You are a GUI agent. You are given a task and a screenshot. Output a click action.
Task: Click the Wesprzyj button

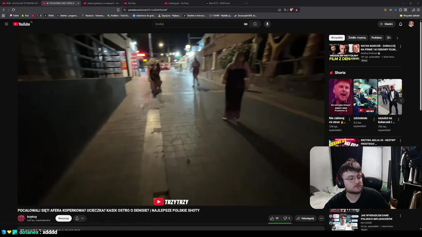click(64, 218)
